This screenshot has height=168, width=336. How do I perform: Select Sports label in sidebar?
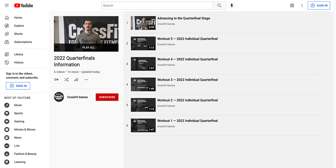(x=18, y=113)
